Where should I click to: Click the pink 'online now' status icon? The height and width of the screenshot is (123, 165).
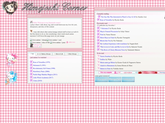pyautogui.click(x=67, y=42)
